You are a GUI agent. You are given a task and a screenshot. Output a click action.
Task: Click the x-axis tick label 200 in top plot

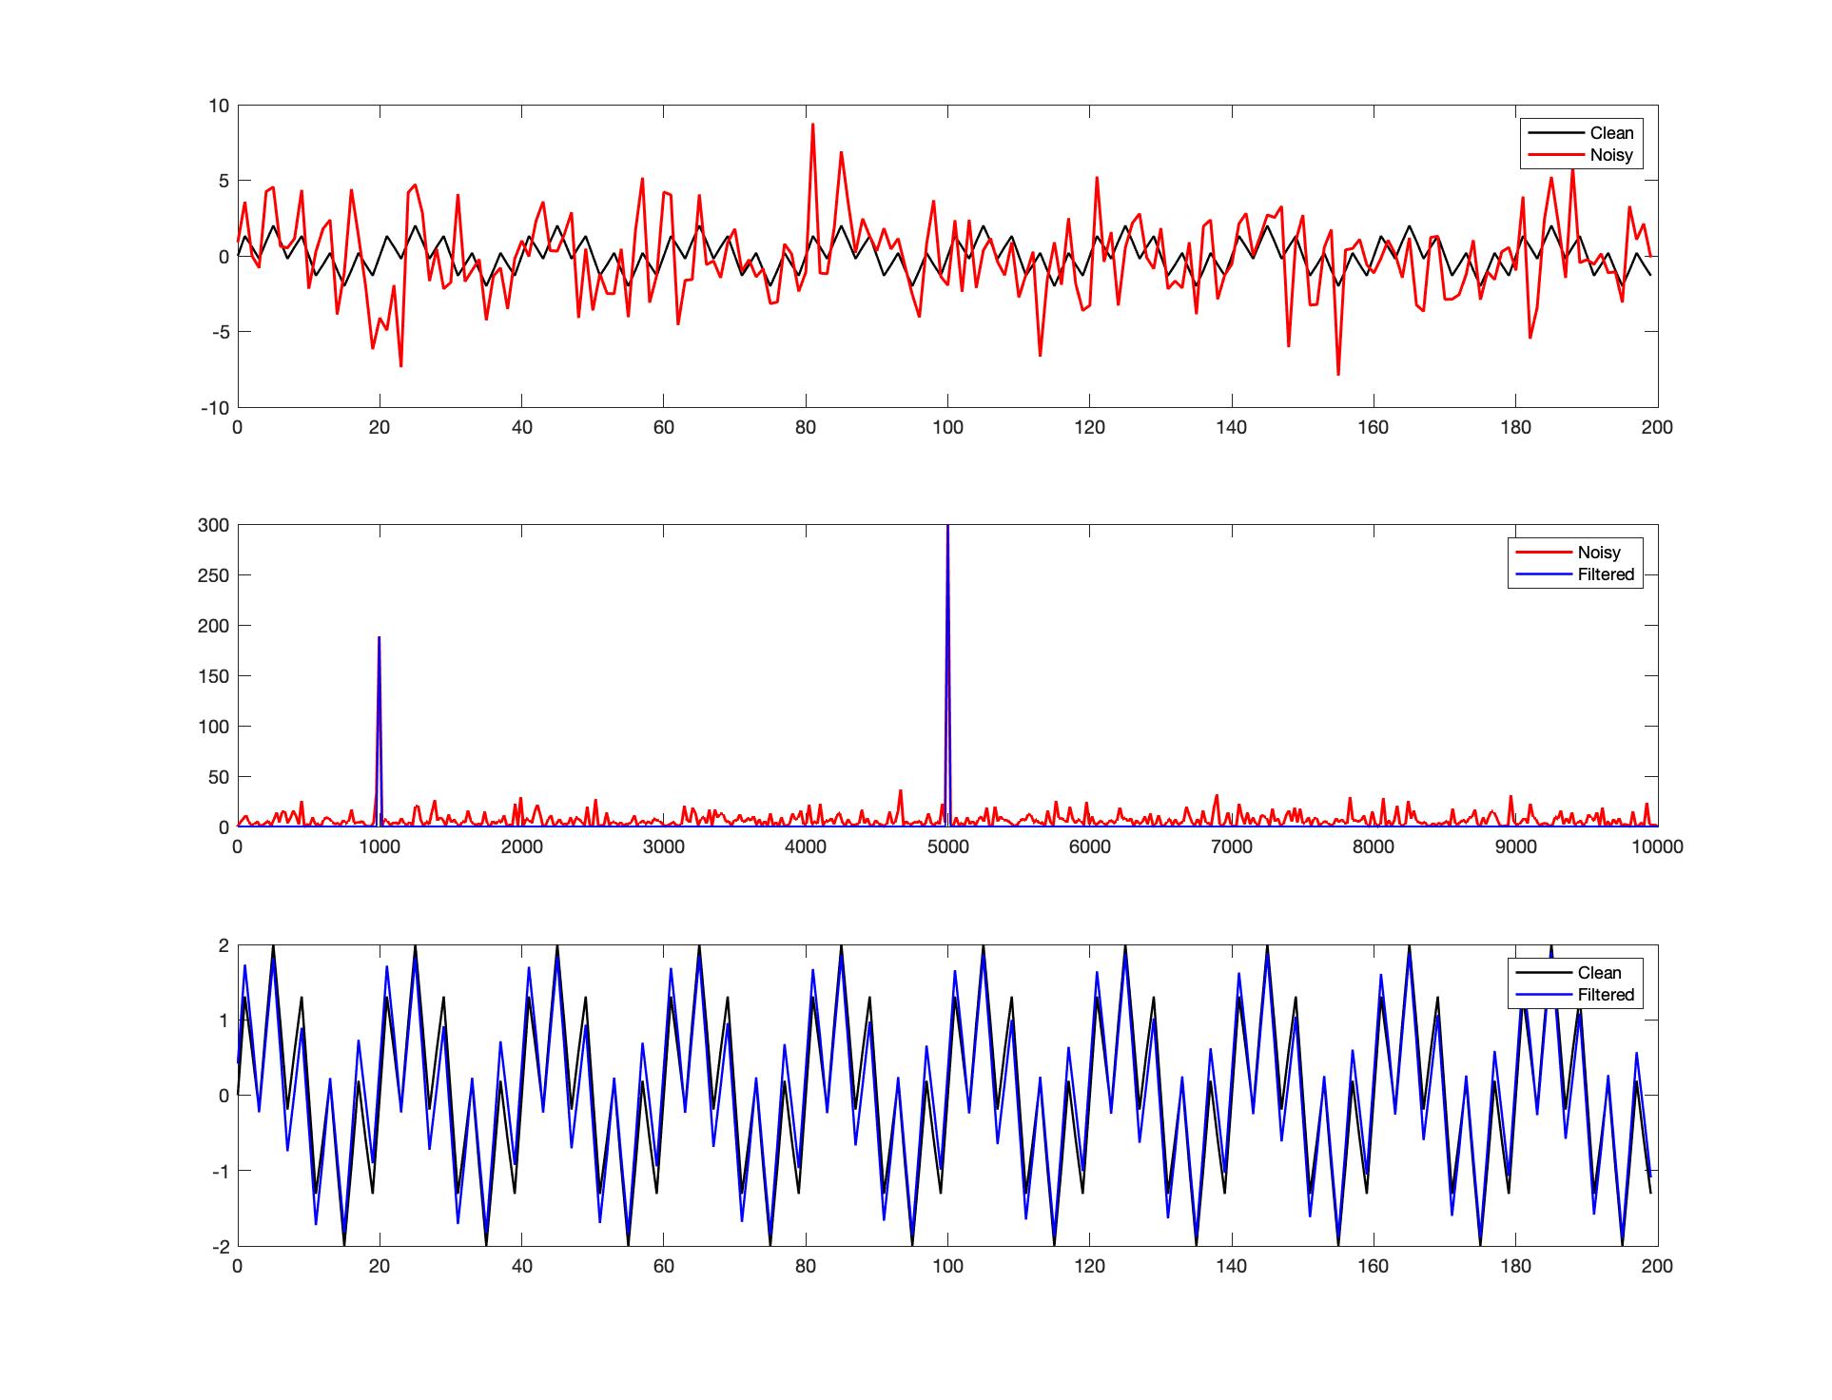[1657, 428]
